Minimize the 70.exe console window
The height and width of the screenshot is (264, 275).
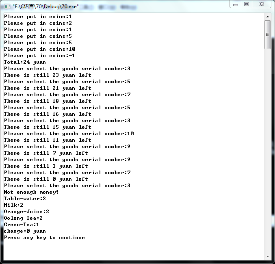[x=236, y=4]
